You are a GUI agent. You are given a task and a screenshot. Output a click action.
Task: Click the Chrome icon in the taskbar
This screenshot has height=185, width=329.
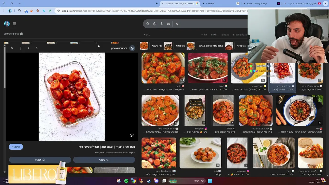(x=134, y=181)
